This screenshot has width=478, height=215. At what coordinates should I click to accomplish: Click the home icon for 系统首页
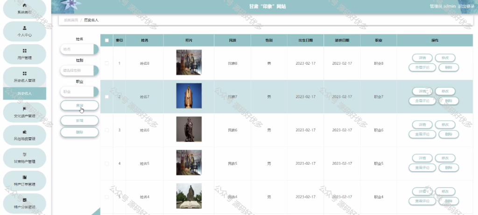click(25, 6)
